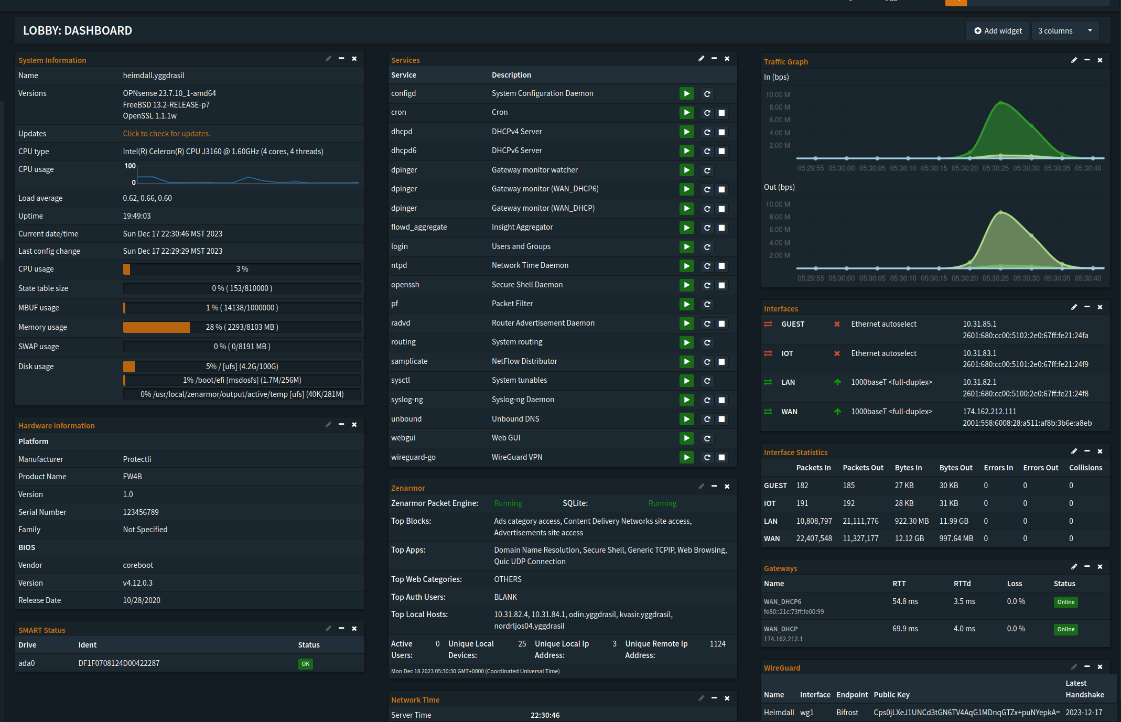Stop the WAN_DHCP6 dpinger gateway monitor
Image resolution: width=1121 pixels, height=722 pixels.
coord(721,189)
